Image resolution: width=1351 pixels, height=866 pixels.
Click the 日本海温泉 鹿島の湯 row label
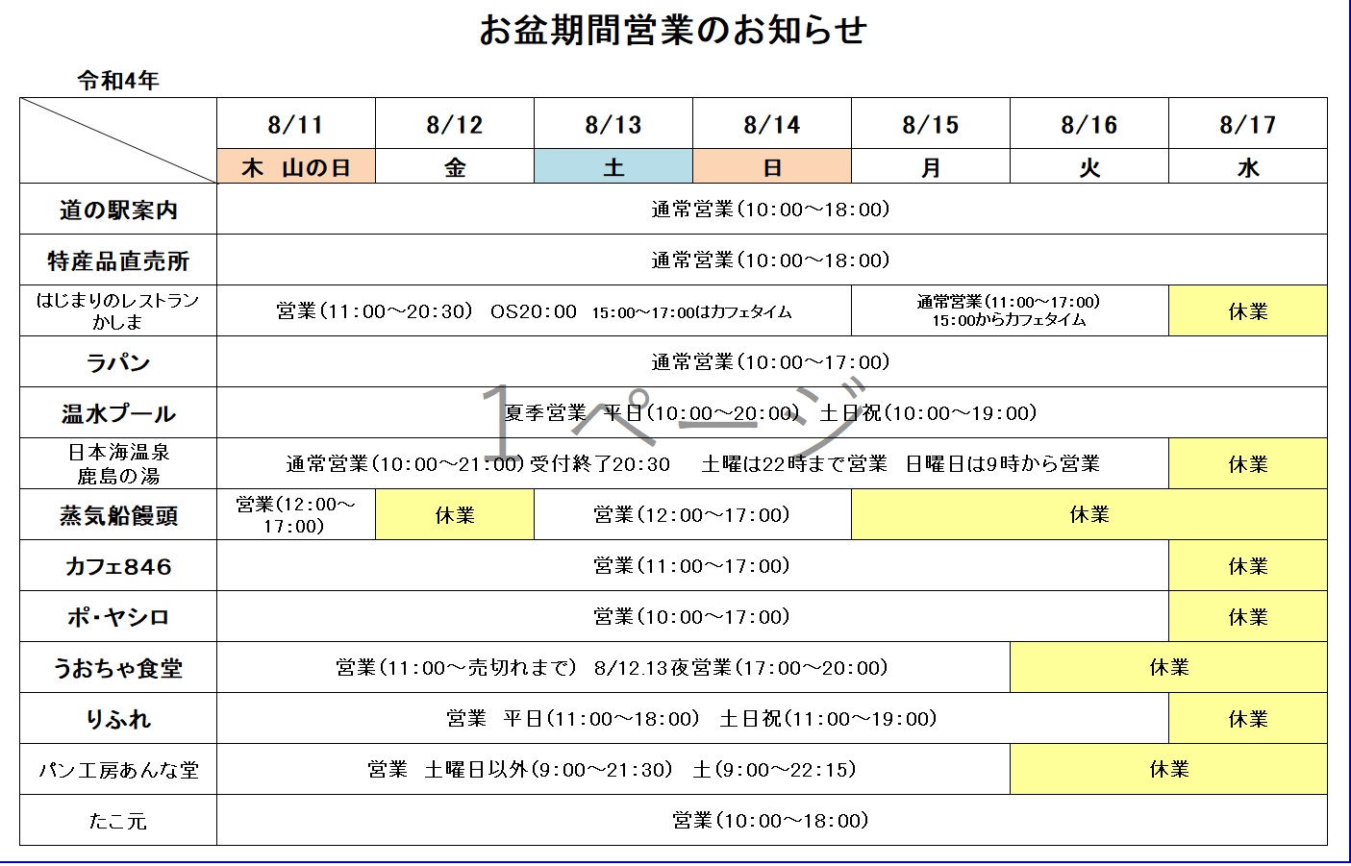[118, 464]
